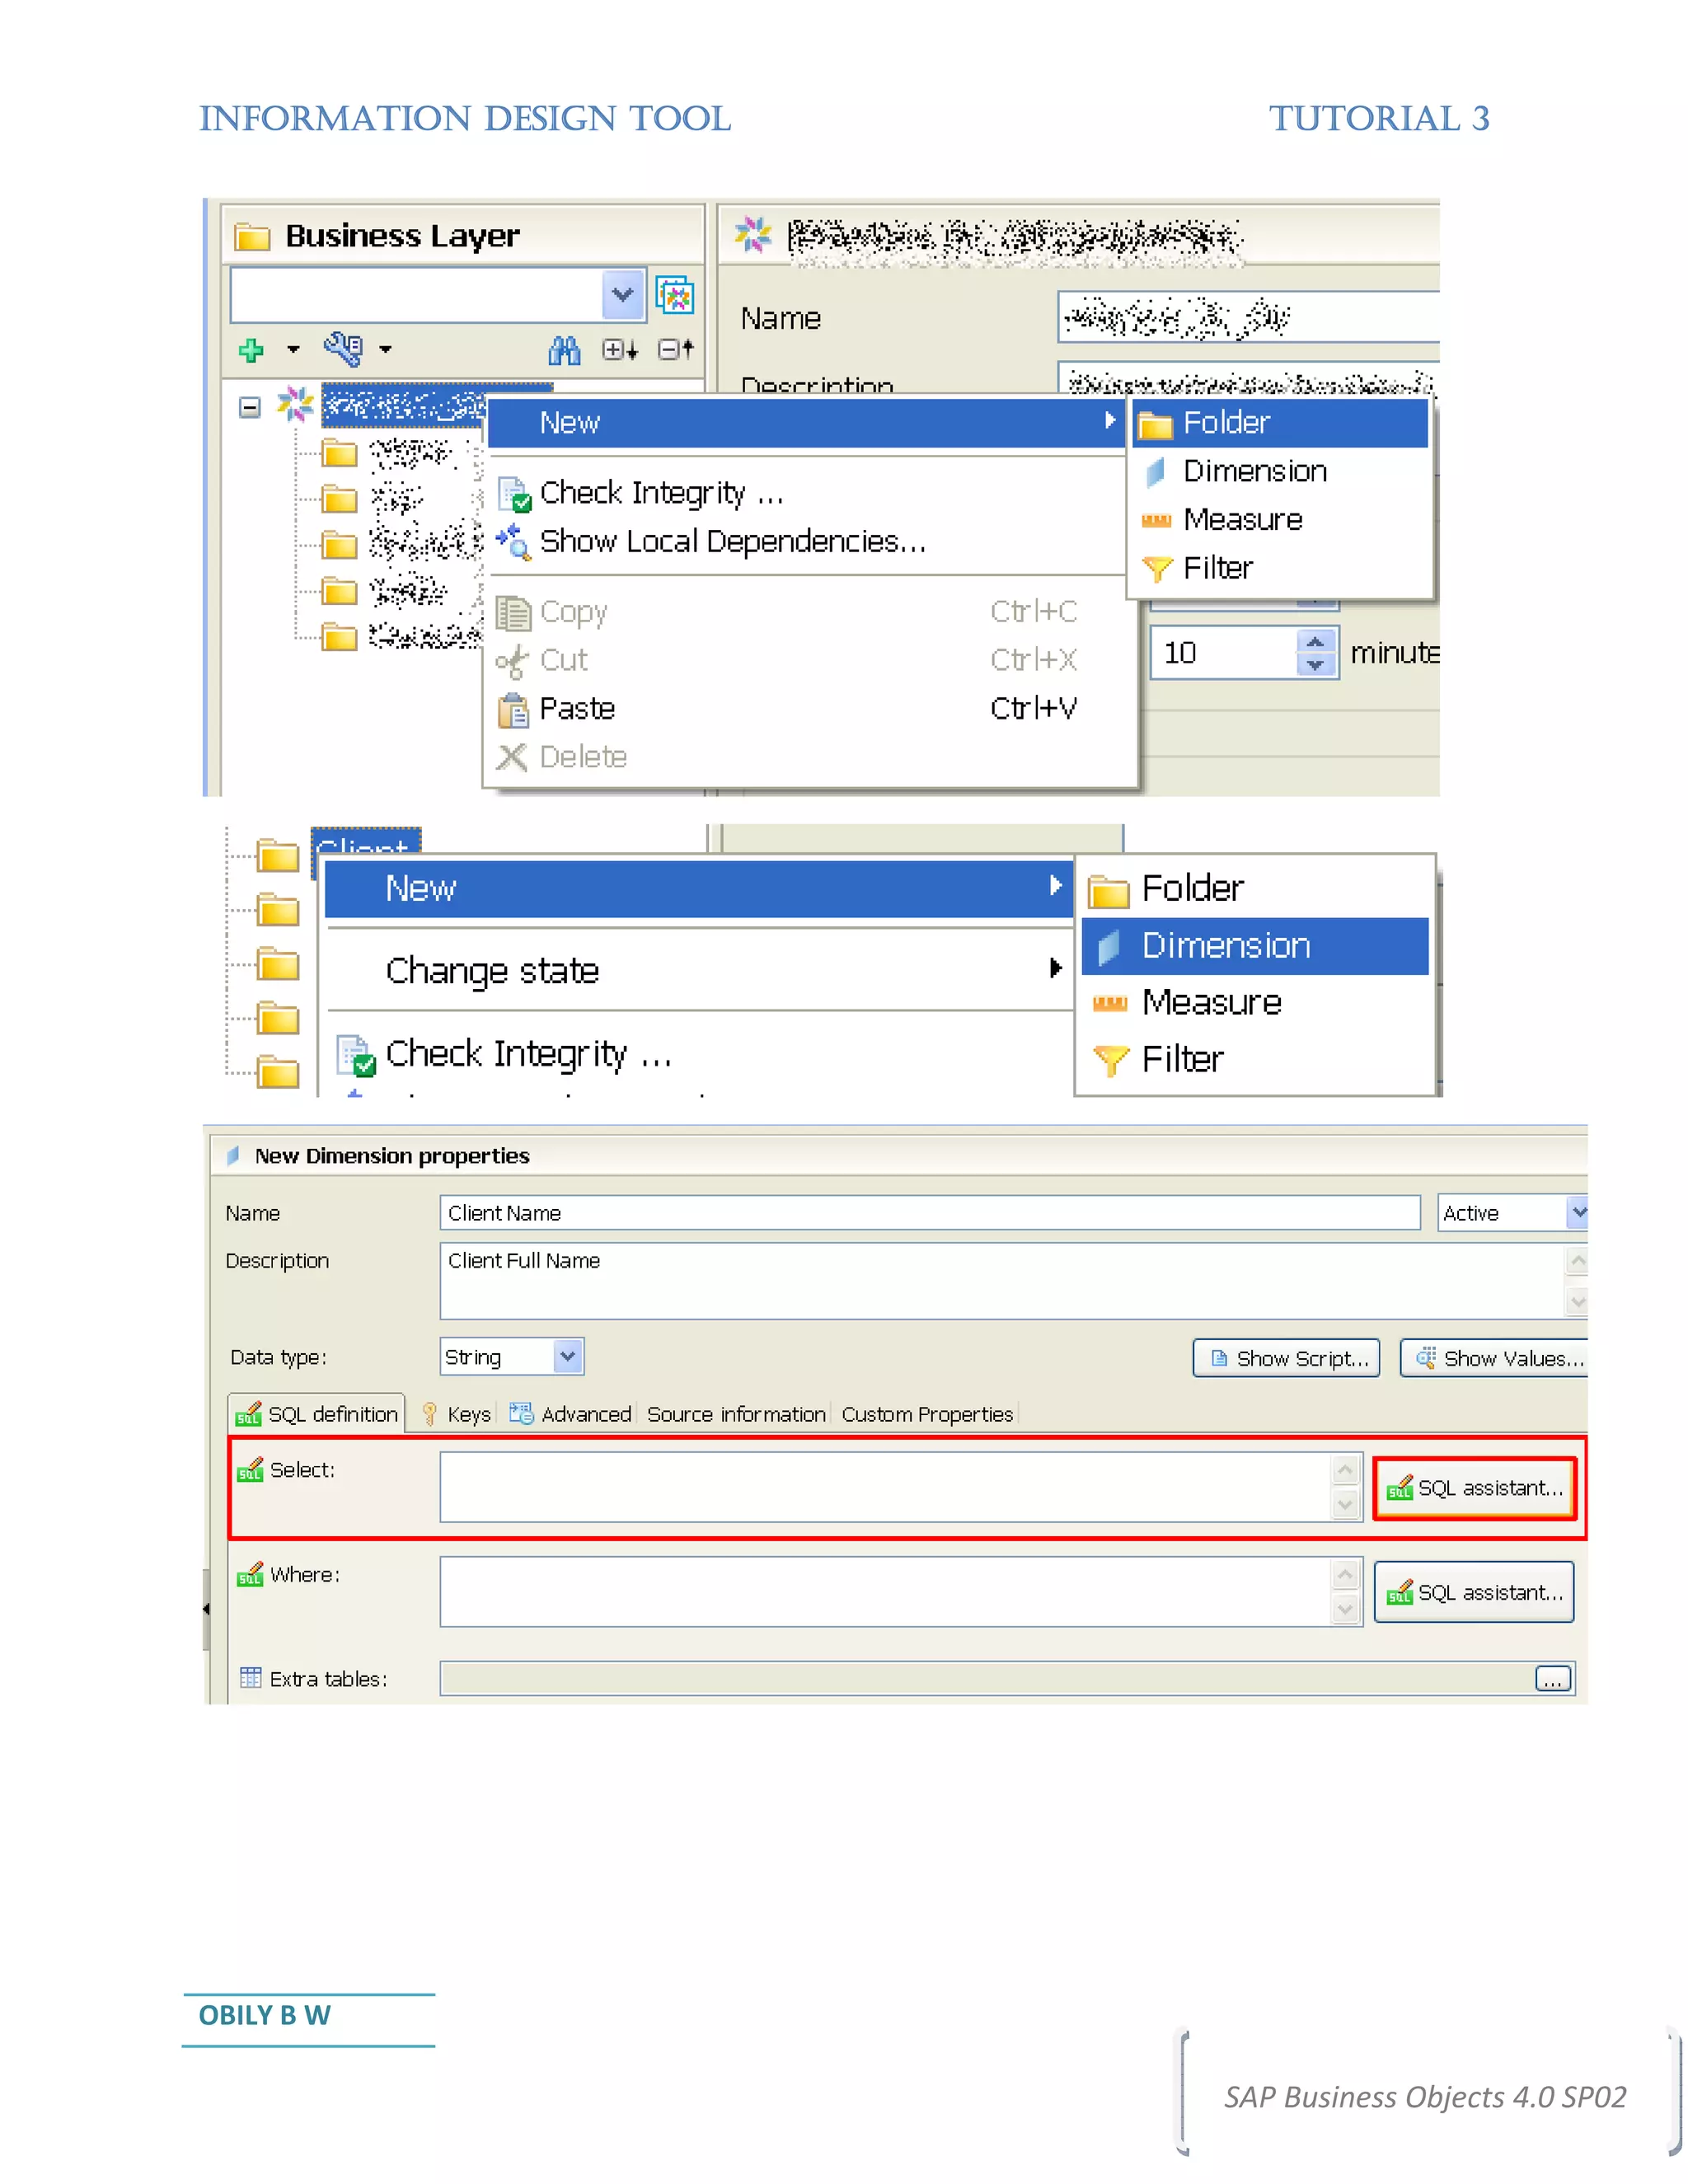1688x2184 pixels.
Task: Choose Paste from the context menu
Action: click(x=577, y=709)
